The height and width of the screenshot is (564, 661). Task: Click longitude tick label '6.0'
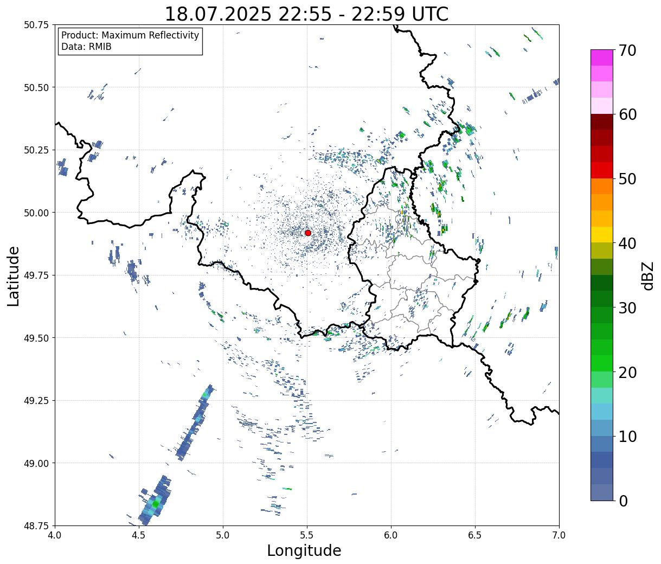(x=391, y=535)
